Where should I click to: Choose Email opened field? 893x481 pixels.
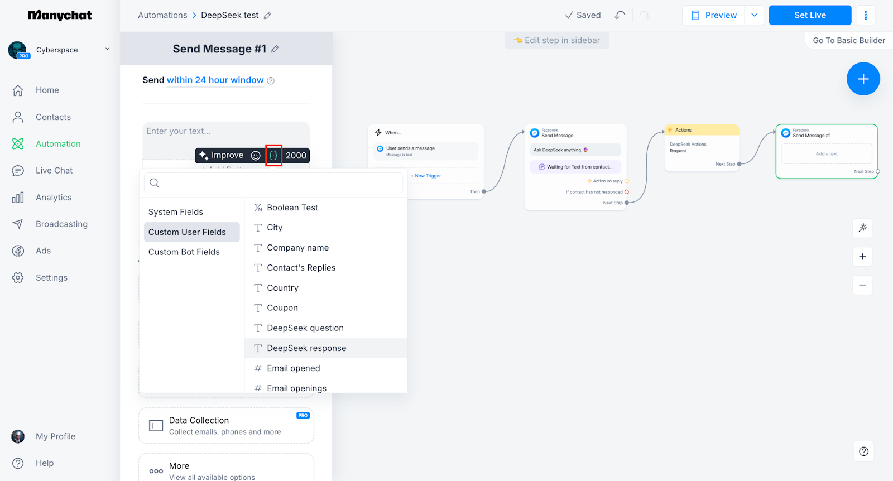(326, 368)
